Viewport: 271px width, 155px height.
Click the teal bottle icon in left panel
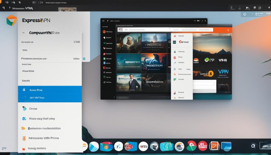tap(24, 108)
